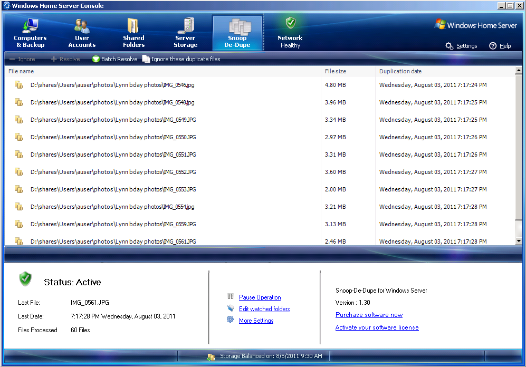526x367 pixels.
Task: Click the scrollbar up arrow
Action: click(519, 70)
